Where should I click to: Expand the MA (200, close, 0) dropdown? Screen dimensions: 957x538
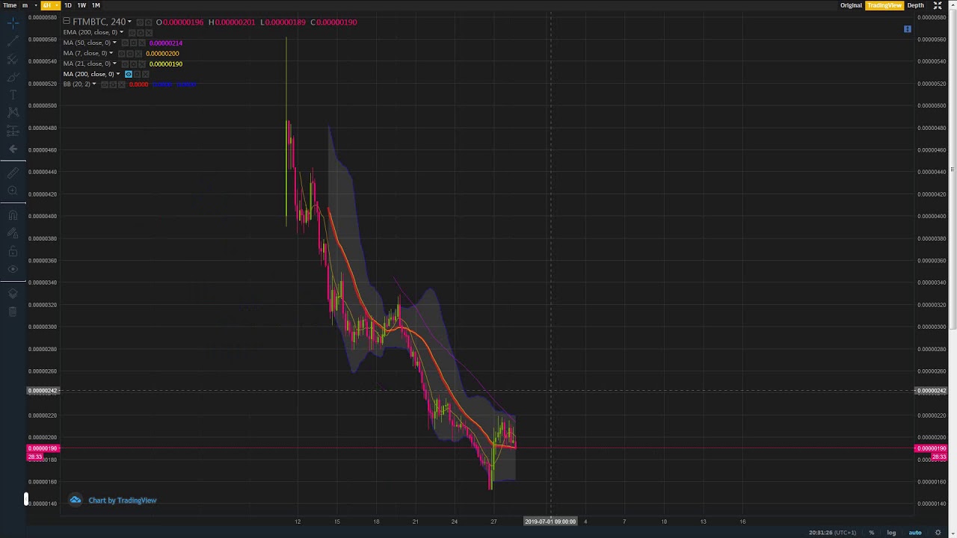(118, 74)
